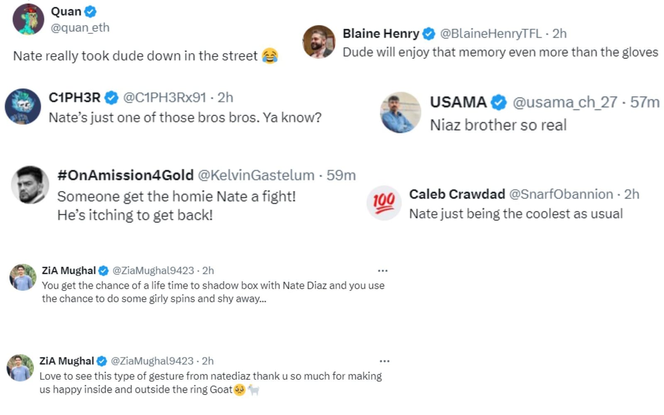Image resolution: width=664 pixels, height=415 pixels.
Task: Click the 57m timestamp on USAMA's tweet
Action: (644, 102)
